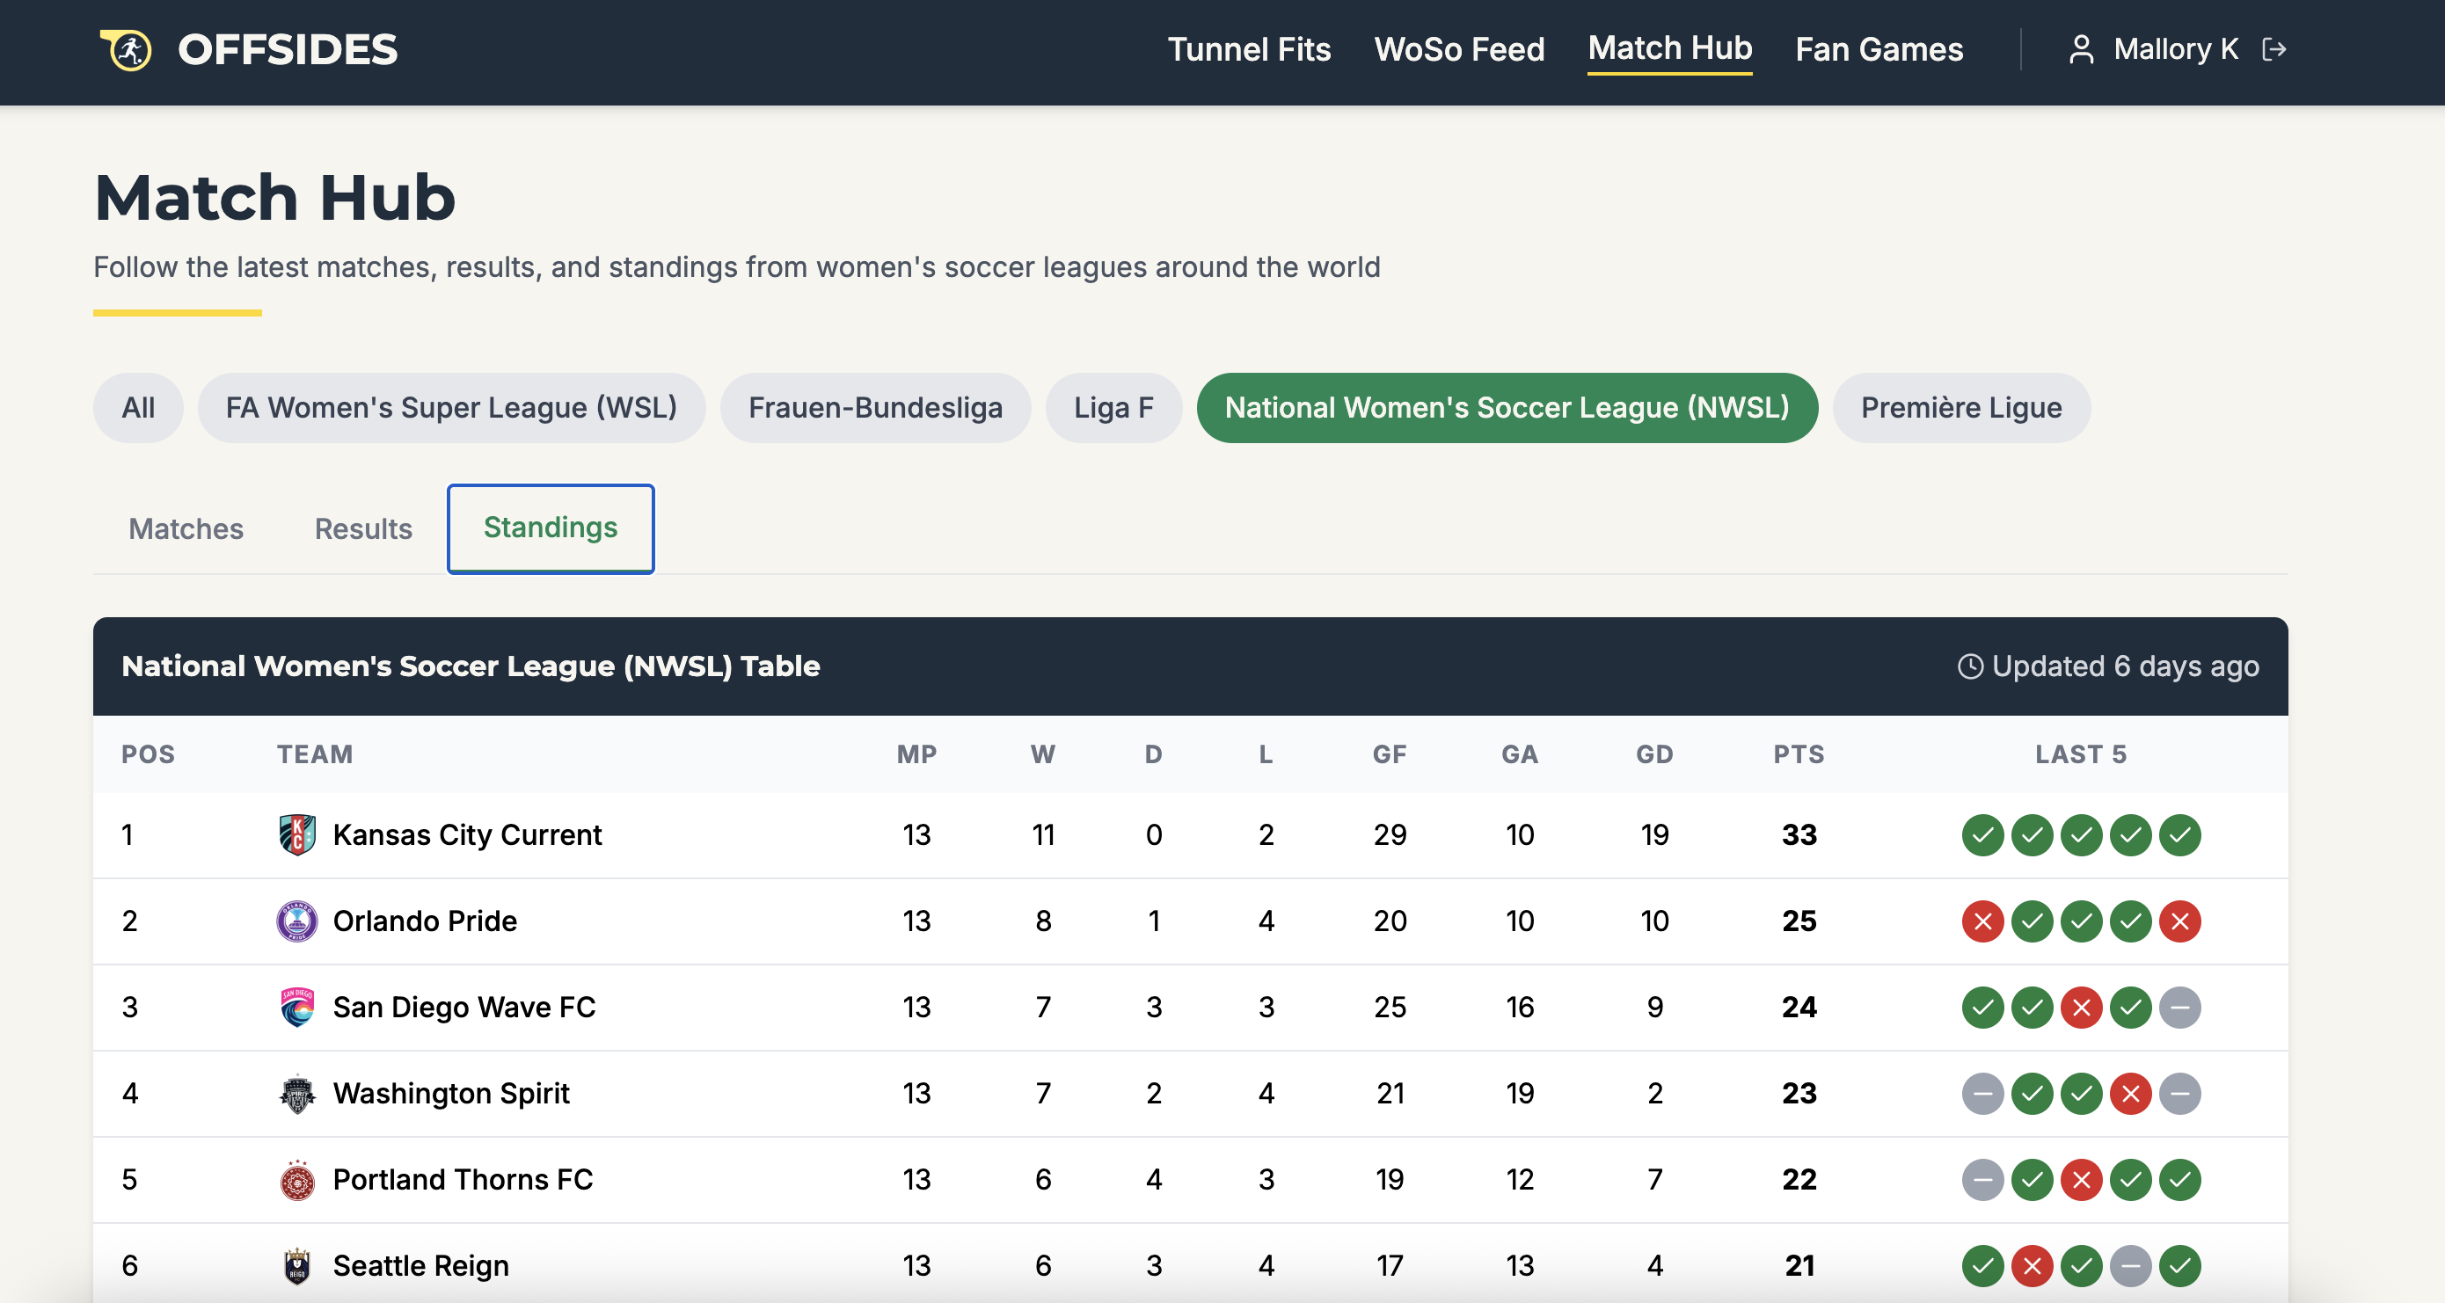Screen dimensions: 2445x1303
Task: Click the Kansas City Current crest
Action: [297, 835]
